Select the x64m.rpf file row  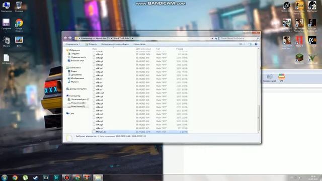click(x=140, y=93)
